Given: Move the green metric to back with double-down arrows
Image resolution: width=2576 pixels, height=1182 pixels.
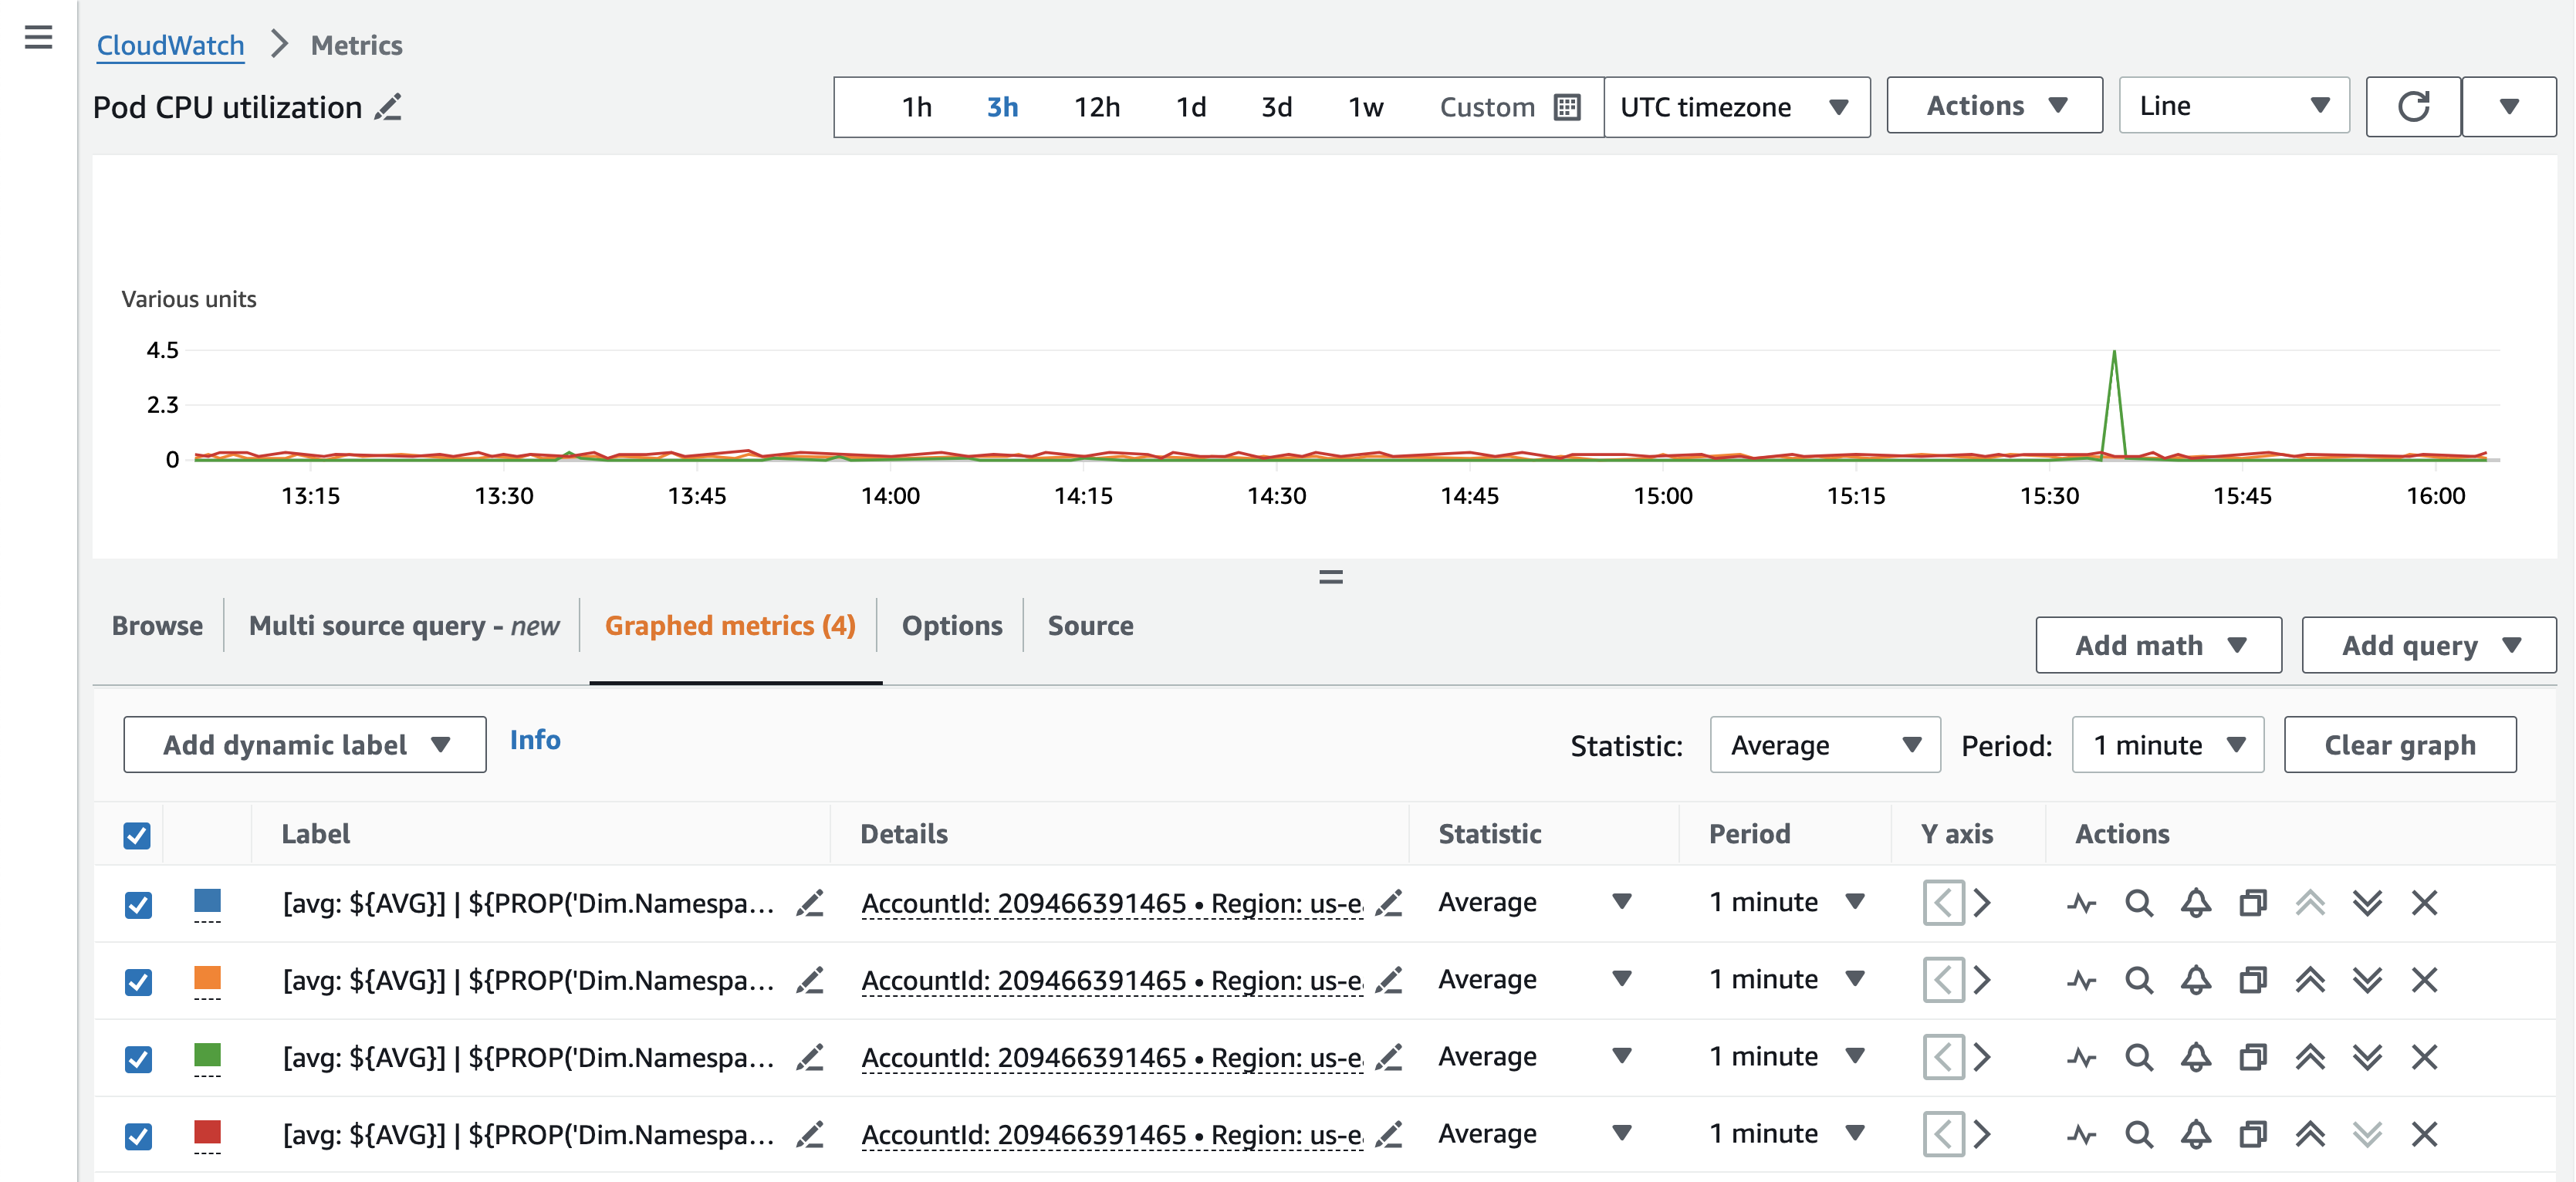Looking at the screenshot, I should [2367, 1057].
